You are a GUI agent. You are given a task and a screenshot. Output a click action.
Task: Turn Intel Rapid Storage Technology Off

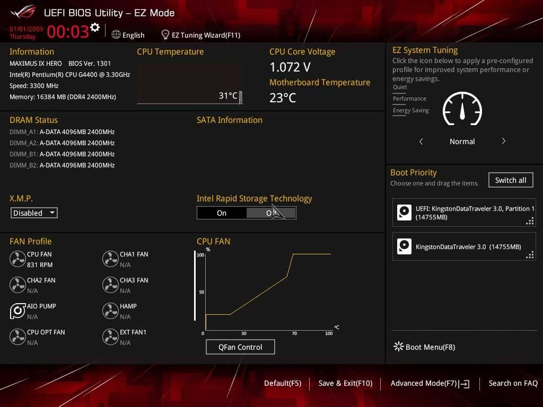[x=271, y=213]
